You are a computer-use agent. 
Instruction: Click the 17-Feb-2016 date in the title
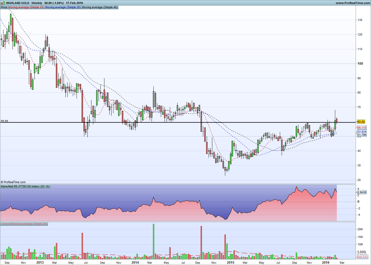[x=74, y=3]
